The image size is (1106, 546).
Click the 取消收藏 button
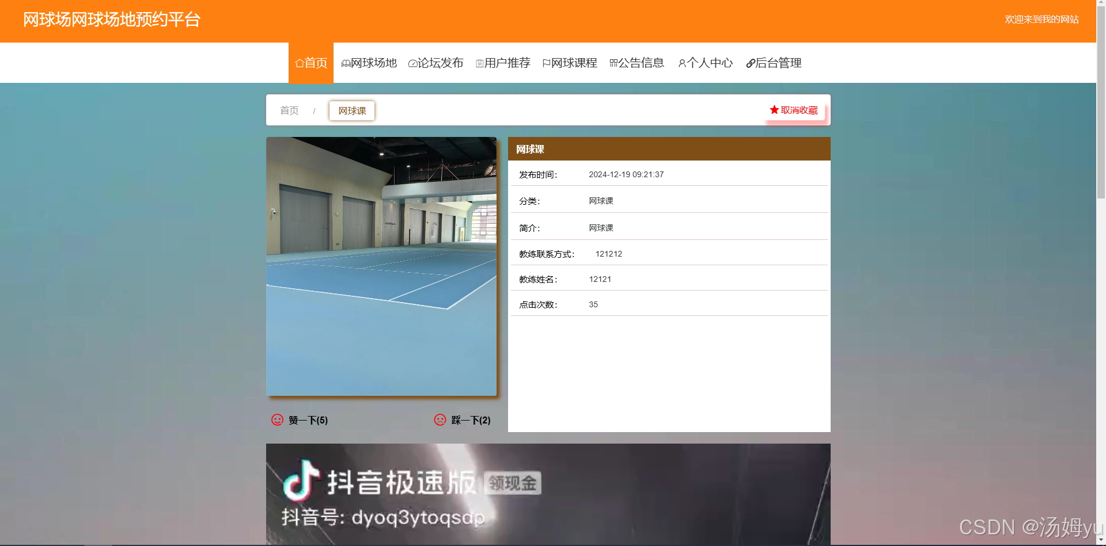point(794,110)
